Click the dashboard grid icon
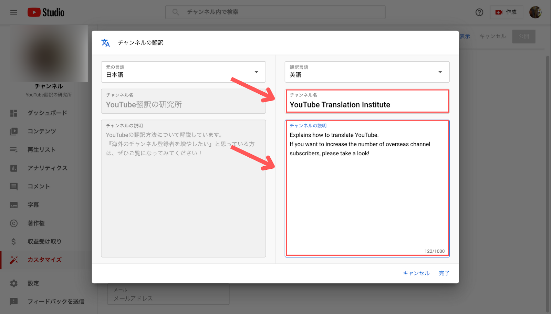This screenshot has height=314, width=551. tap(14, 113)
